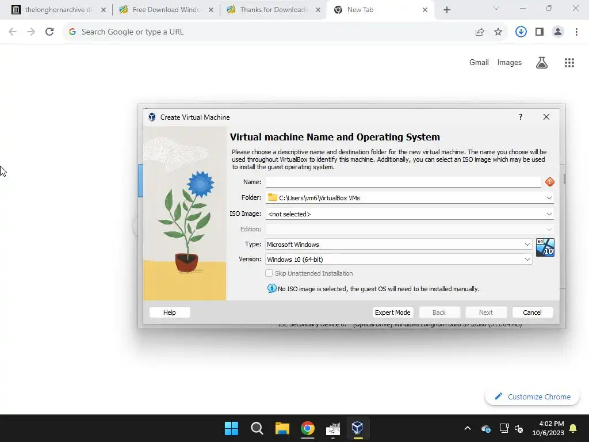
Task: Open the Google apps grid icon
Action: pyautogui.click(x=569, y=62)
